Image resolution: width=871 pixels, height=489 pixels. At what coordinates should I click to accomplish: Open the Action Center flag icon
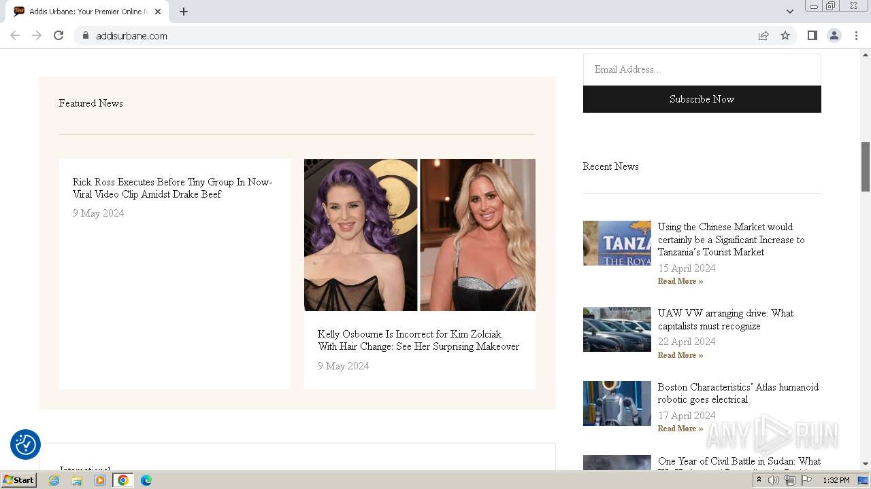click(x=806, y=480)
